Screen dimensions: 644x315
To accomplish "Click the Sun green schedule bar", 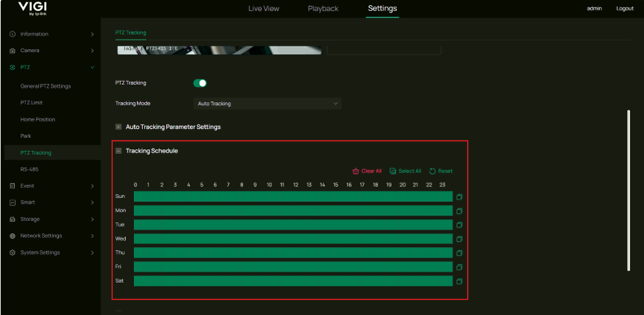I will tap(293, 197).
